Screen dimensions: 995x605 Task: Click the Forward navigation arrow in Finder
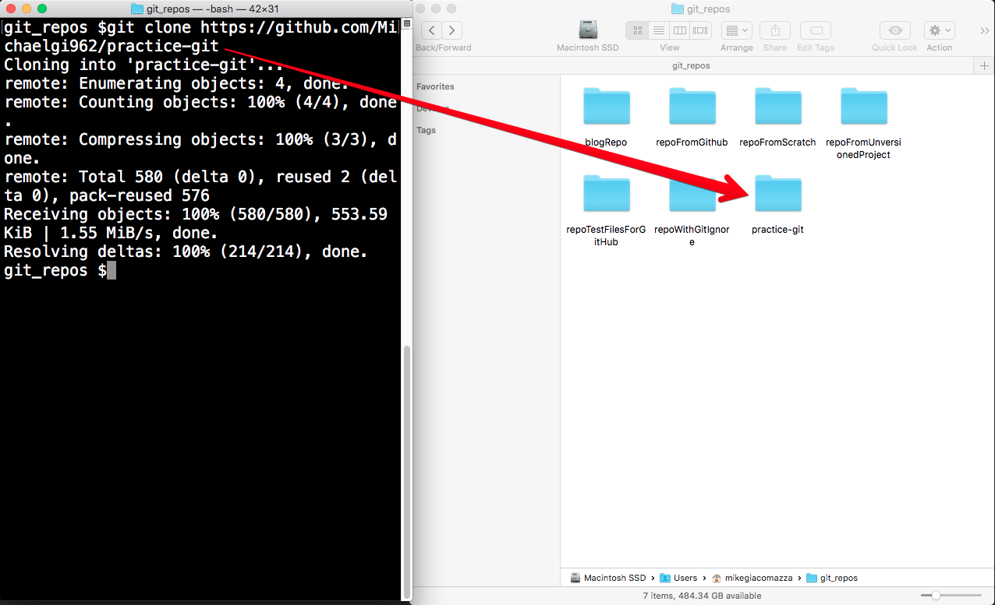coord(451,30)
